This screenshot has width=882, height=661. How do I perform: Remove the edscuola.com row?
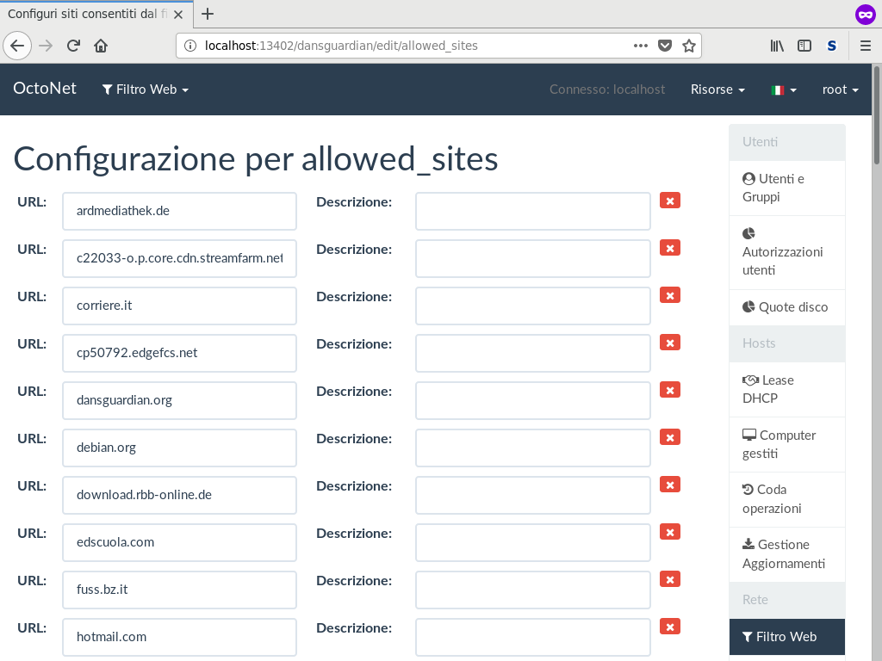[x=670, y=532]
